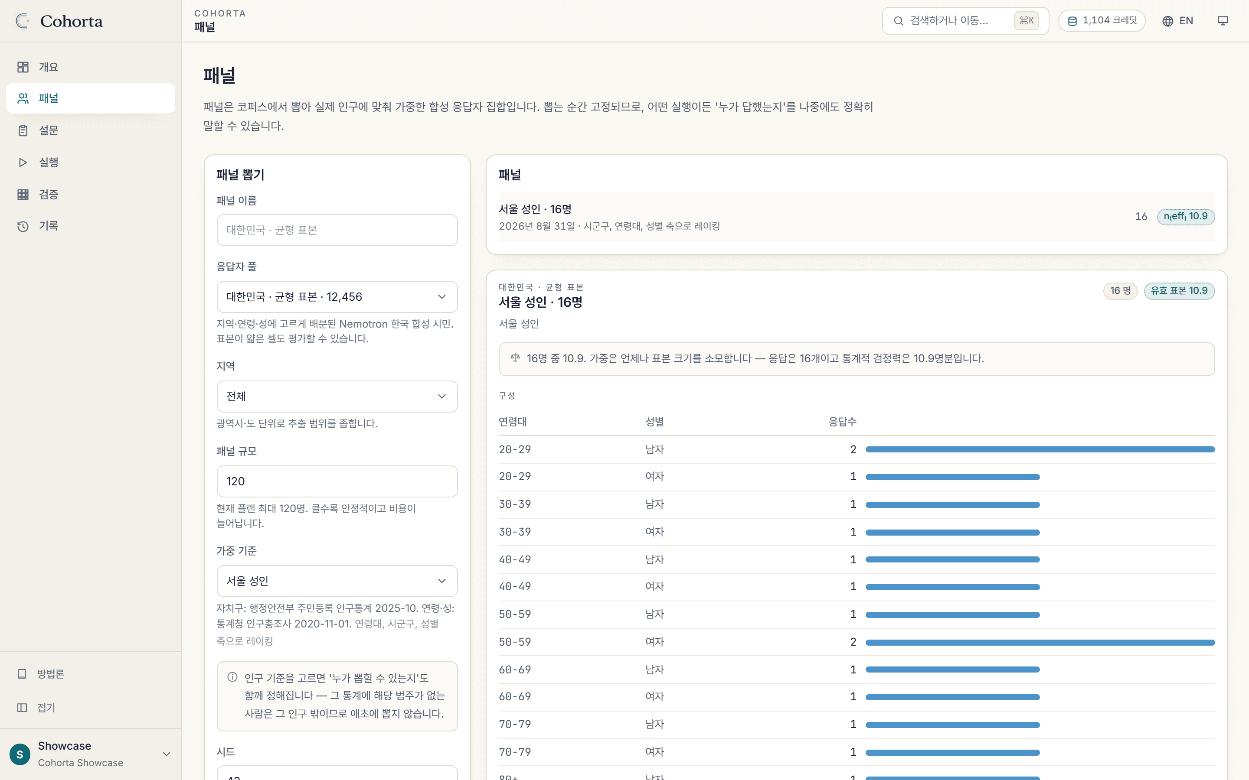Click the 20-29 여자 row age cell
Image resolution: width=1249 pixels, height=780 pixels.
point(515,476)
